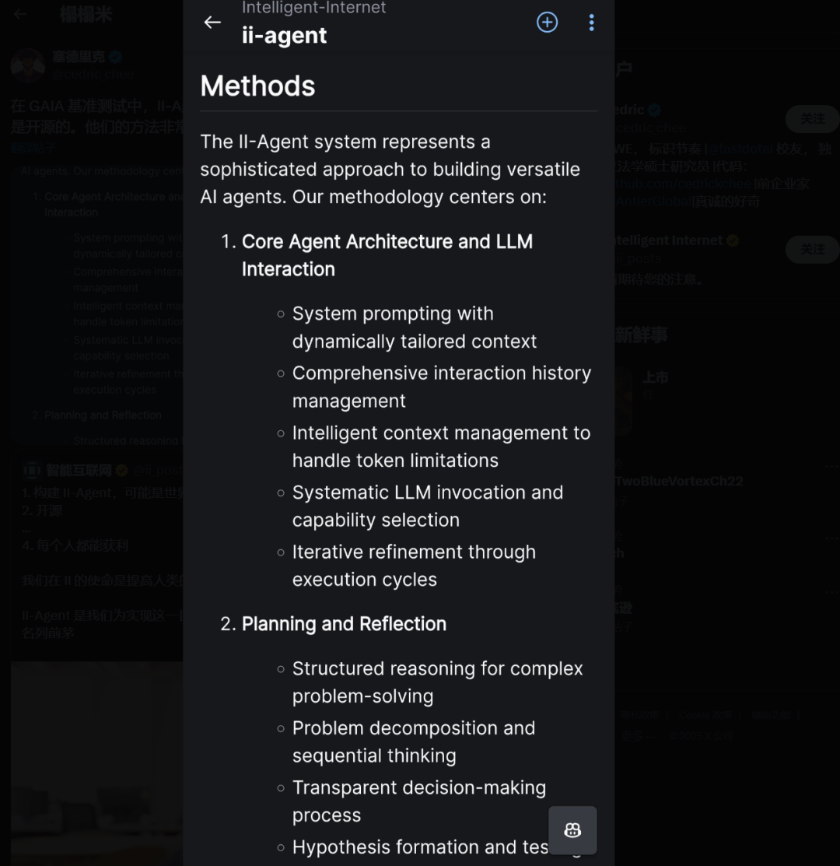Click the AntlerGlobal mention link

[653, 201]
